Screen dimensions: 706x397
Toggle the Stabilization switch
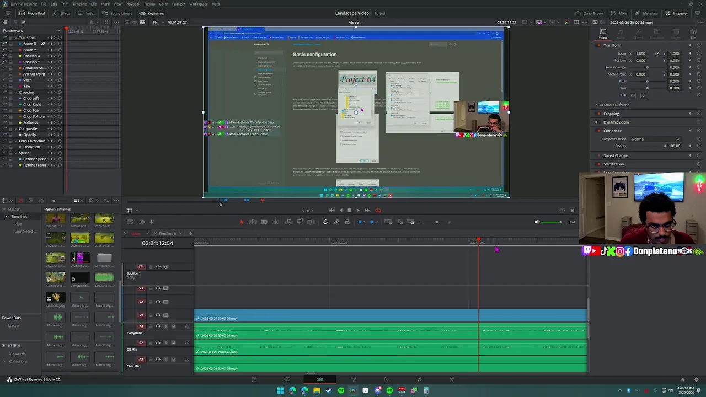coord(598,164)
